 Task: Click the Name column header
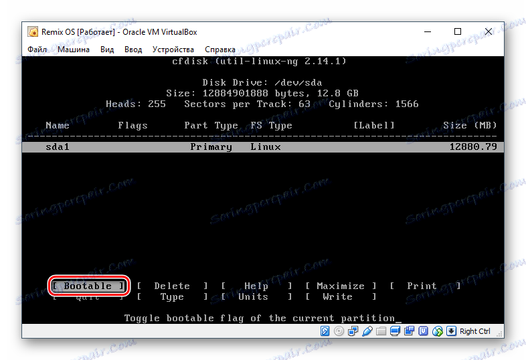58,126
